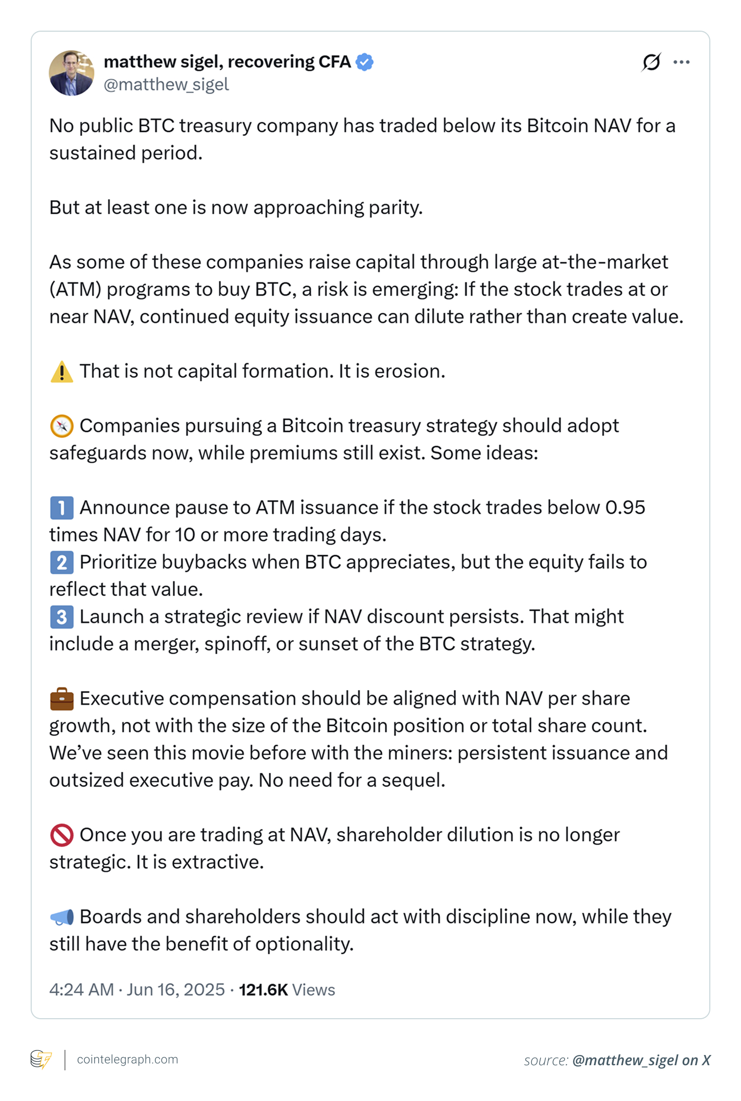Click the megaphone emoji icon
This screenshot has width=741, height=1101.
[61, 916]
